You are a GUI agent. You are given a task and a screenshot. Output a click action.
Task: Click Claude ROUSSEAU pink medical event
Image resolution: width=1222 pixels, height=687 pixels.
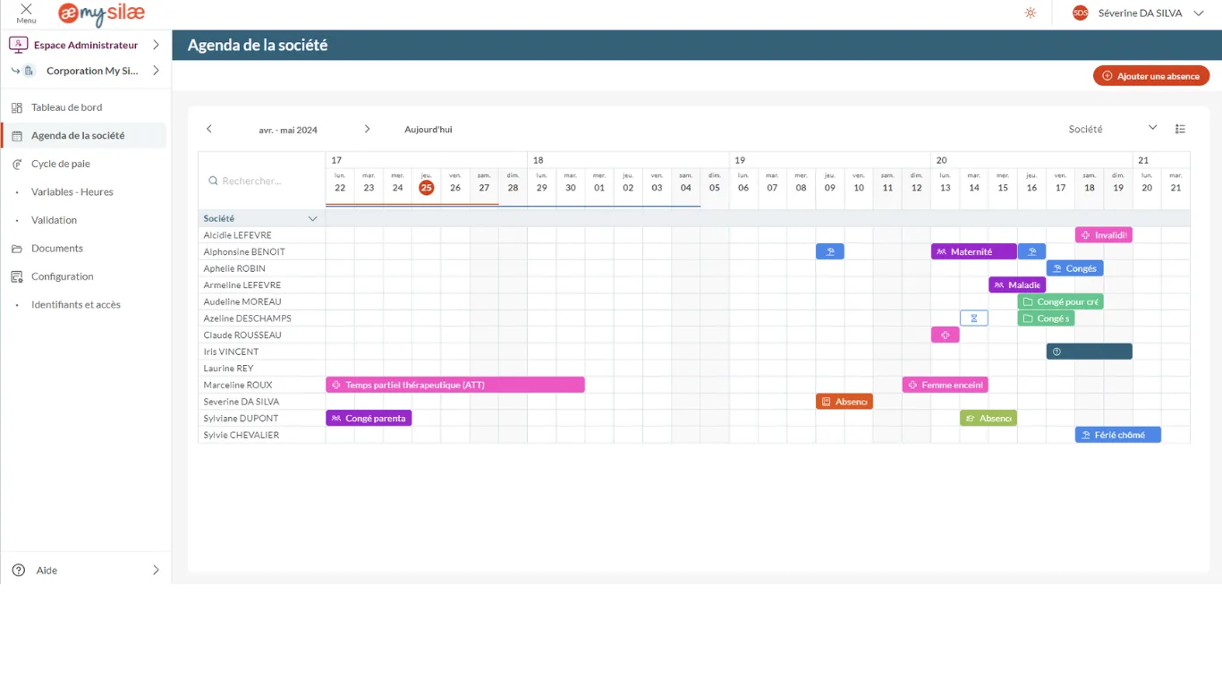pos(946,335)
